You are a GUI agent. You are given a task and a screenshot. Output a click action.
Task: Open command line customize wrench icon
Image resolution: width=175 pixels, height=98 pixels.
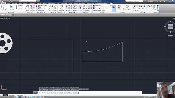[37, 93]
